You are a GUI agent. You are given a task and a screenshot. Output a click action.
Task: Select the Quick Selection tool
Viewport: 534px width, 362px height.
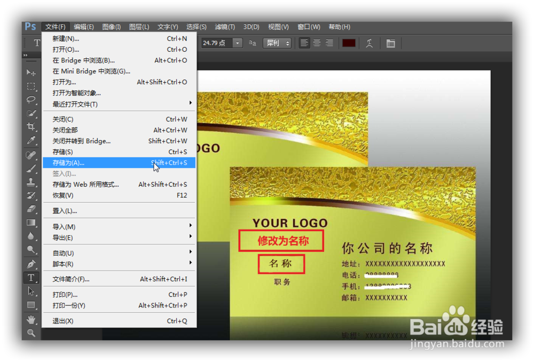point(31,113)
